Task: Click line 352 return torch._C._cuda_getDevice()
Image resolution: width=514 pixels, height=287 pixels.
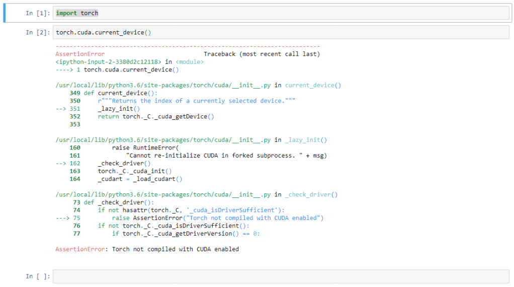Action: click(156, 116)
